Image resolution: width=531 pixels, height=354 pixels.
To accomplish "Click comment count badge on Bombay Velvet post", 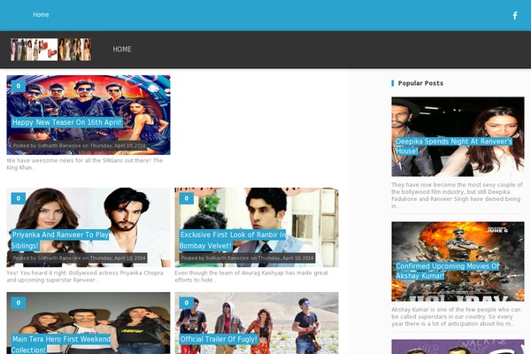I will [186, 198].
